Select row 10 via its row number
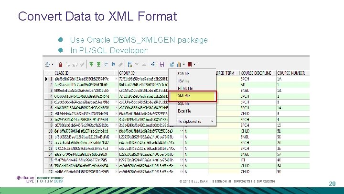Image resolution: width=344 pixels, height=194 pixels. [51, 131]
